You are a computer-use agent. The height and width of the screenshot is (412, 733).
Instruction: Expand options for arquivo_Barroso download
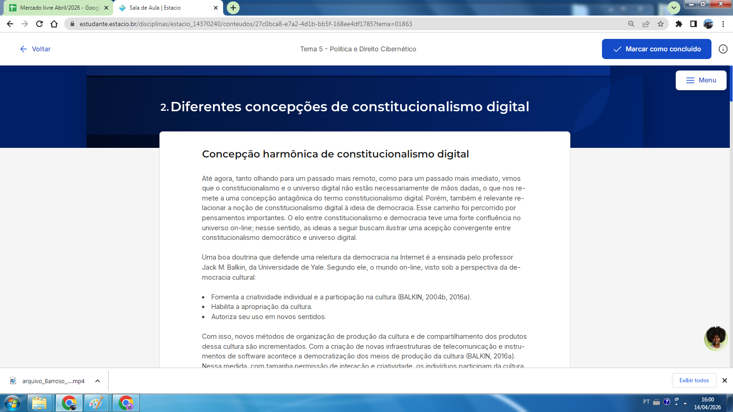click(x=98, y=381)
